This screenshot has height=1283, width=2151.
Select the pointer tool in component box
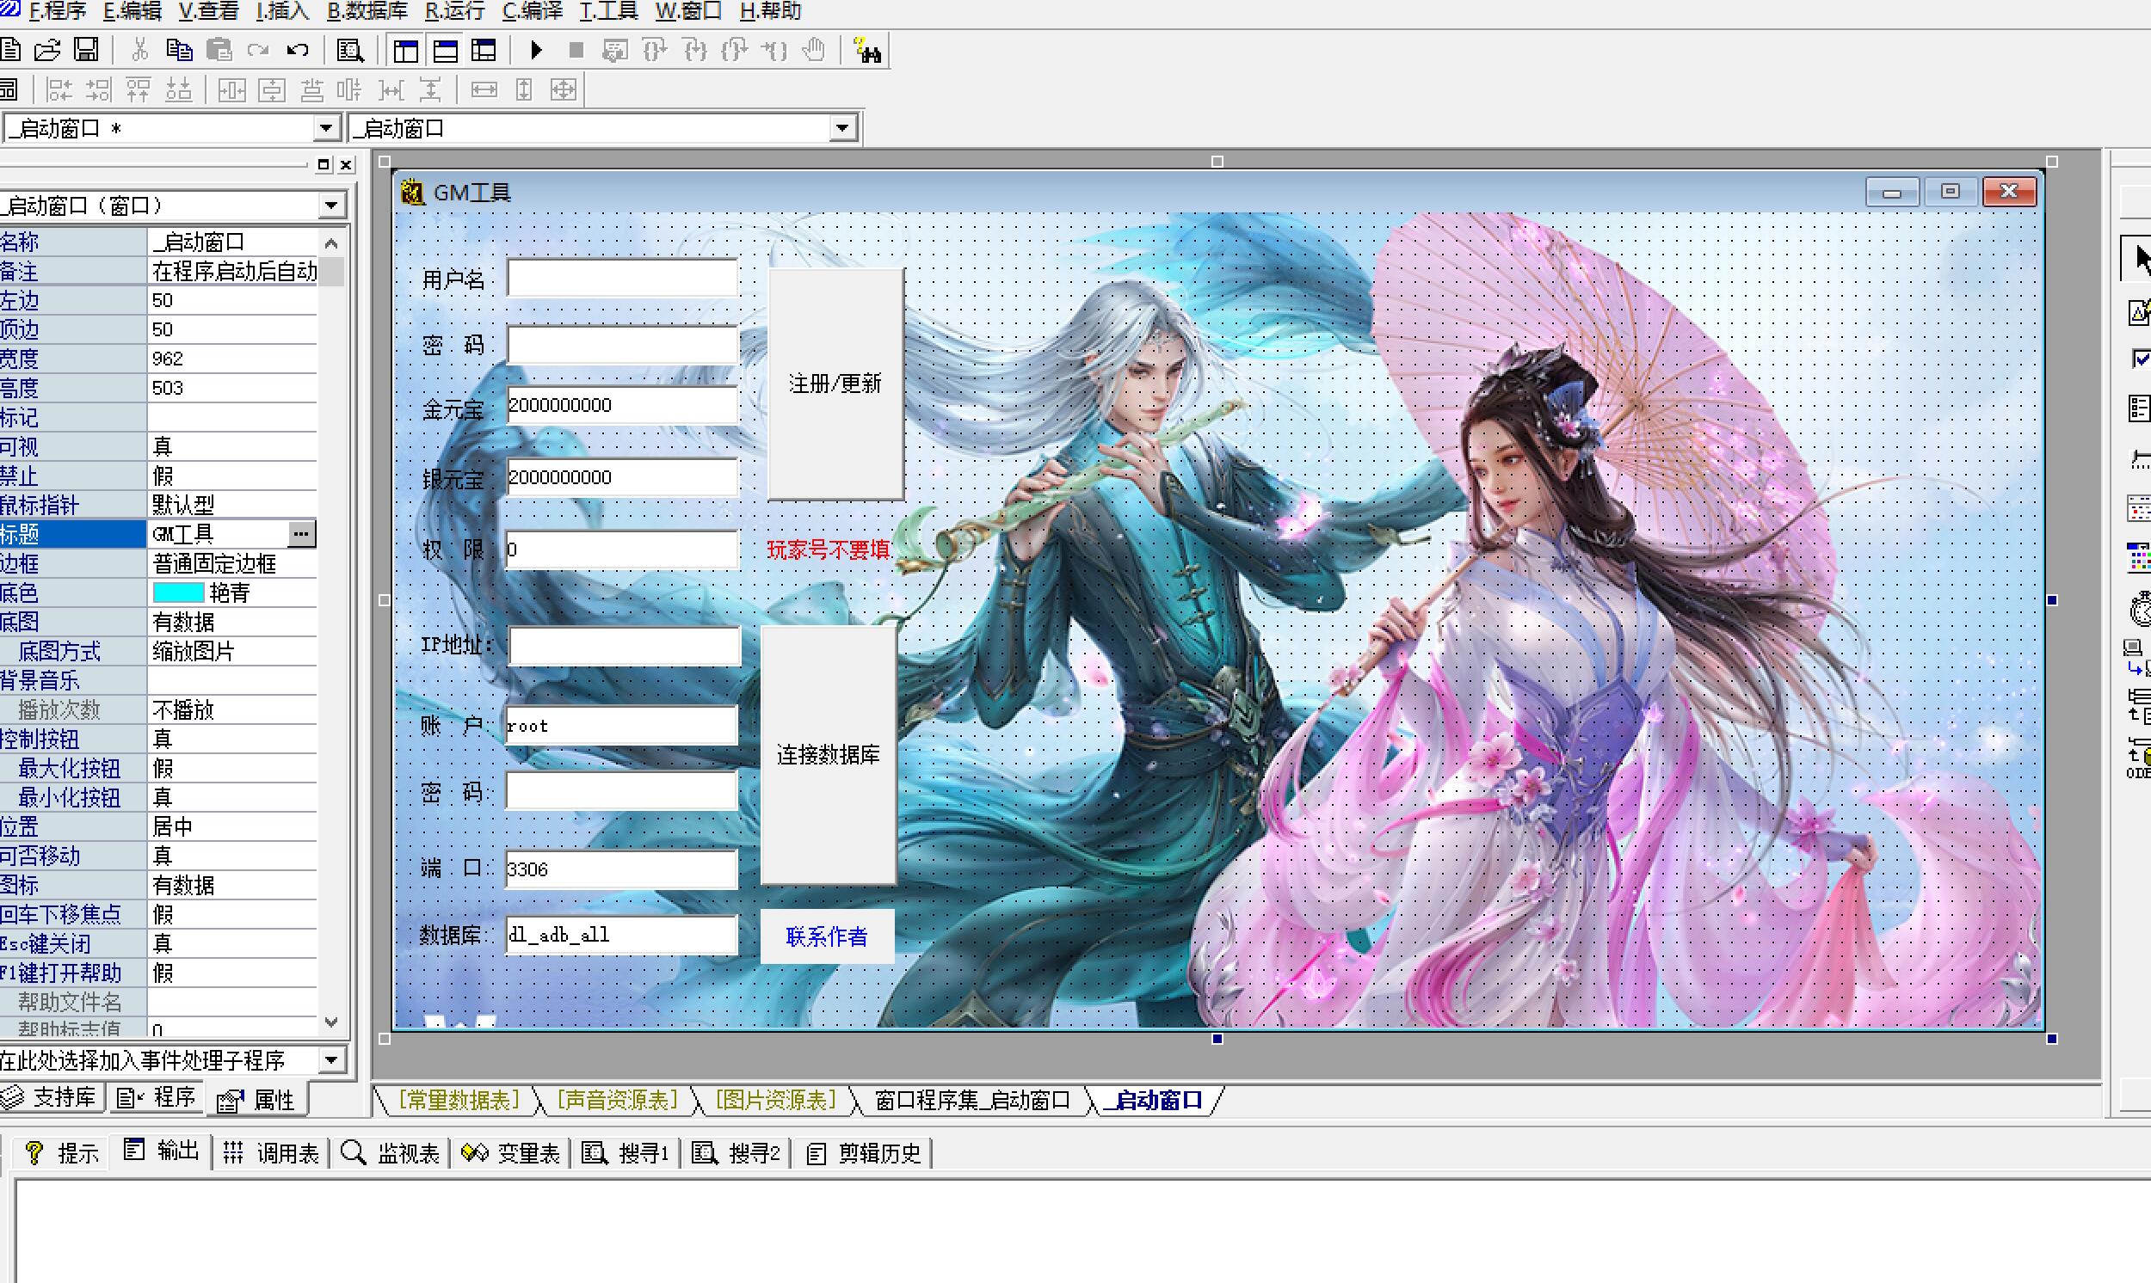pos(2138,259)
